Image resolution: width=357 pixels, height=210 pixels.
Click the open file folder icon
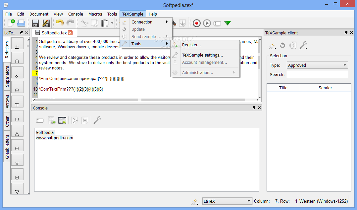pos(22,23)
